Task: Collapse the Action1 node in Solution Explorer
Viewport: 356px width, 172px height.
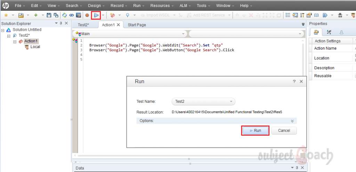Action: tap(15, 42)
